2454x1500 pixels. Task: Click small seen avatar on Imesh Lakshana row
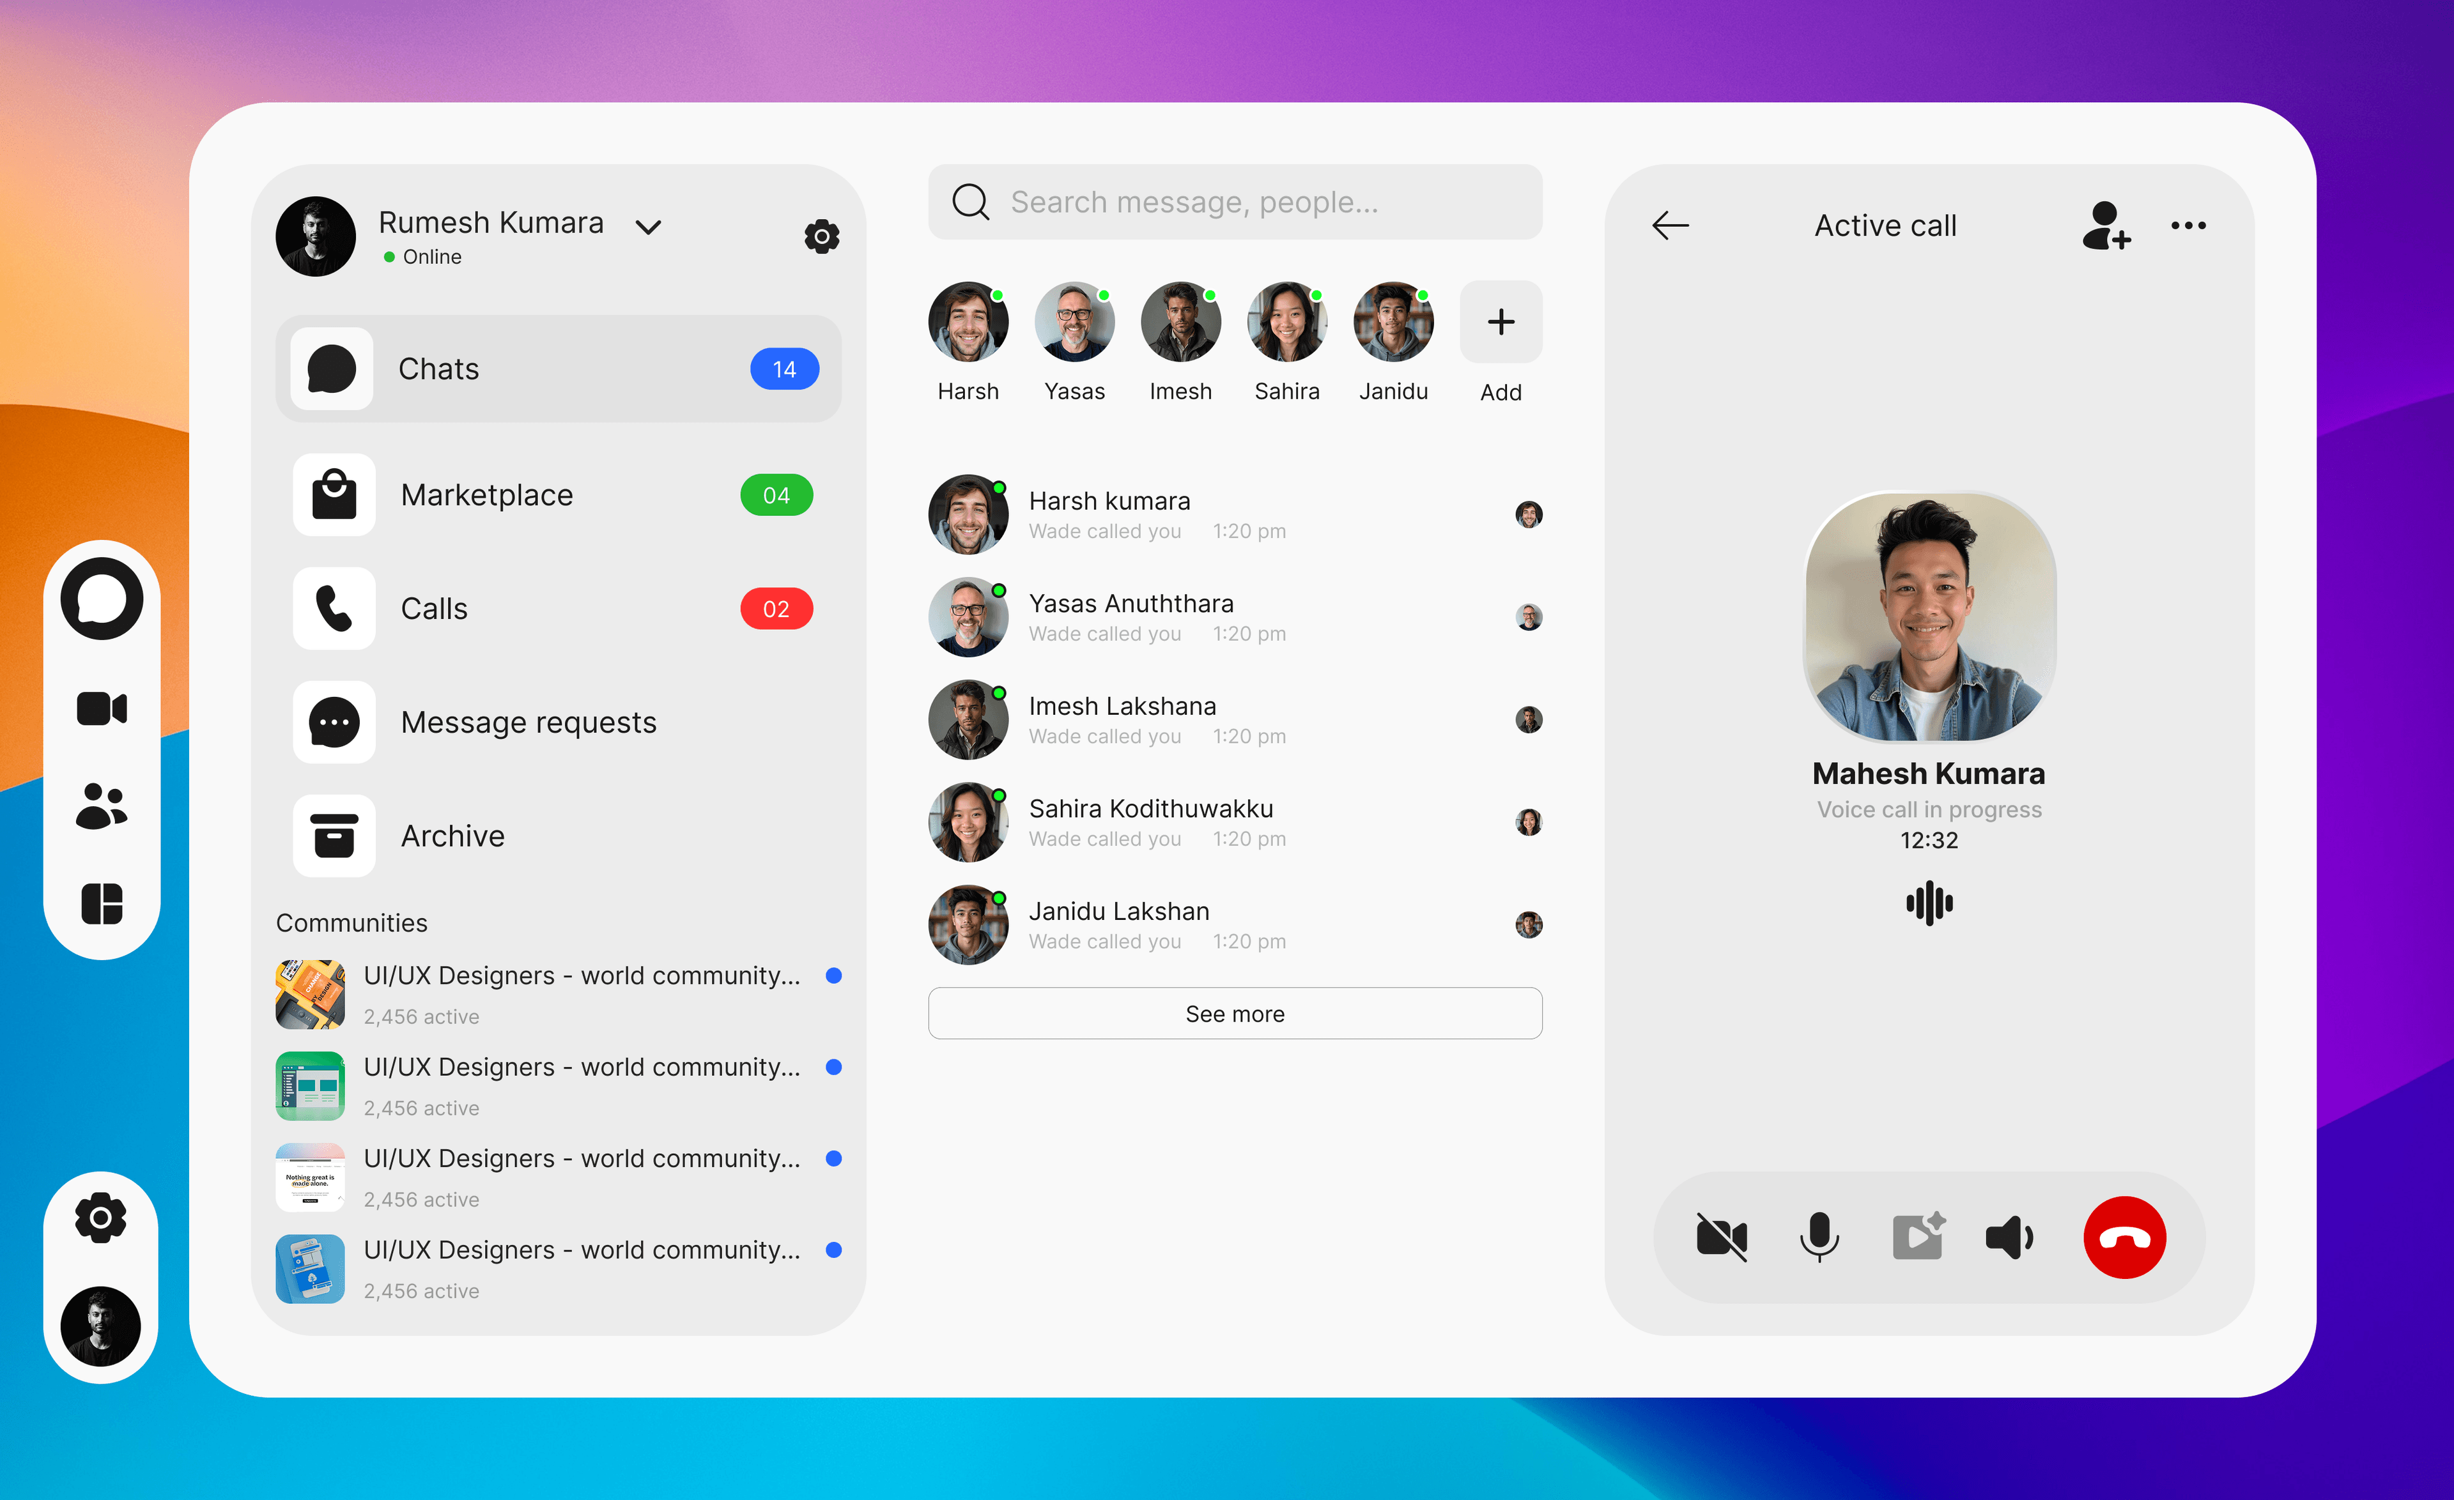tap(1529, 719)
